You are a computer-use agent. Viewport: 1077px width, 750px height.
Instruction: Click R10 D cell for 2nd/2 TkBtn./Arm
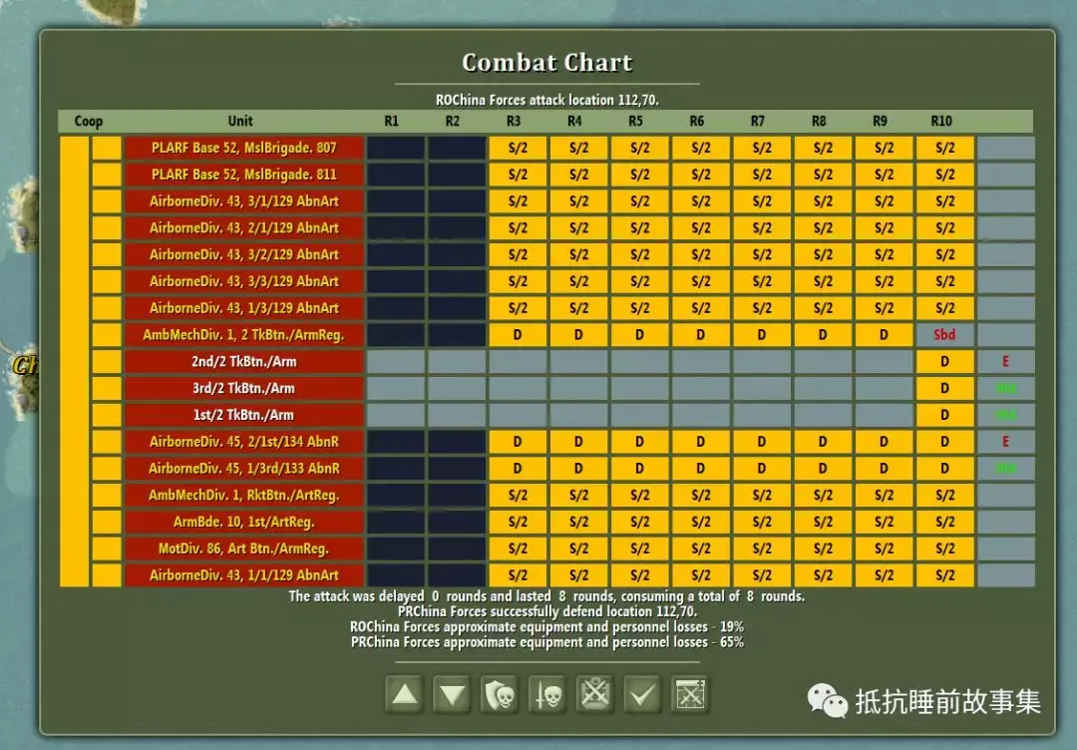[x=944, y=362]
